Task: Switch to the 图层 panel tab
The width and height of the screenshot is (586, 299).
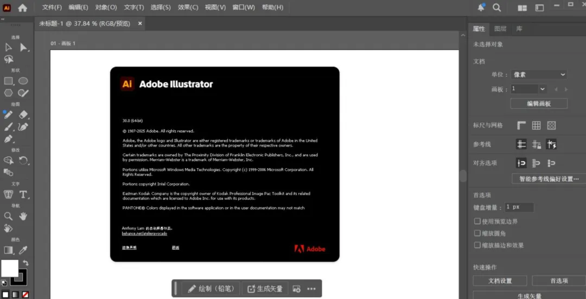Action: pyautogui.click(x=500, y=29)
